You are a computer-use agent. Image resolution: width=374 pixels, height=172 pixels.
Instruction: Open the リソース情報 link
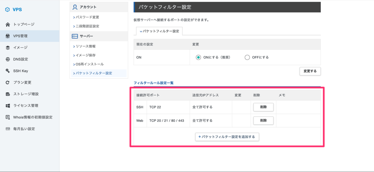(85, 46)
